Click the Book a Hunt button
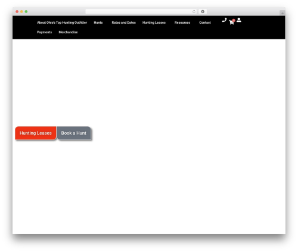Screen dimensions: 298x252 coord(74,133)
